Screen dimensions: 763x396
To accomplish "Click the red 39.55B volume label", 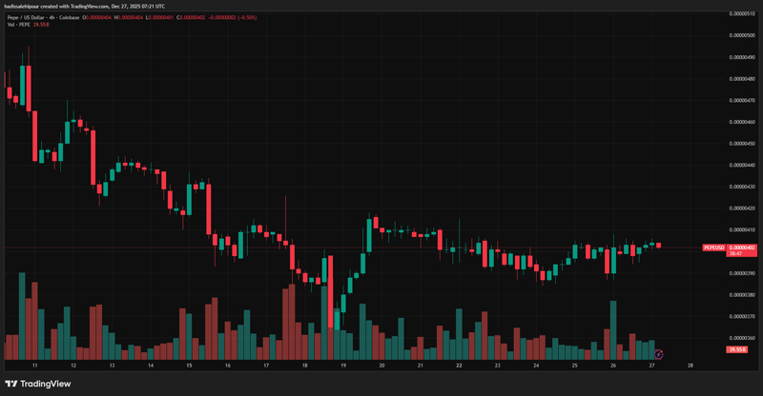I will [736, 351].
